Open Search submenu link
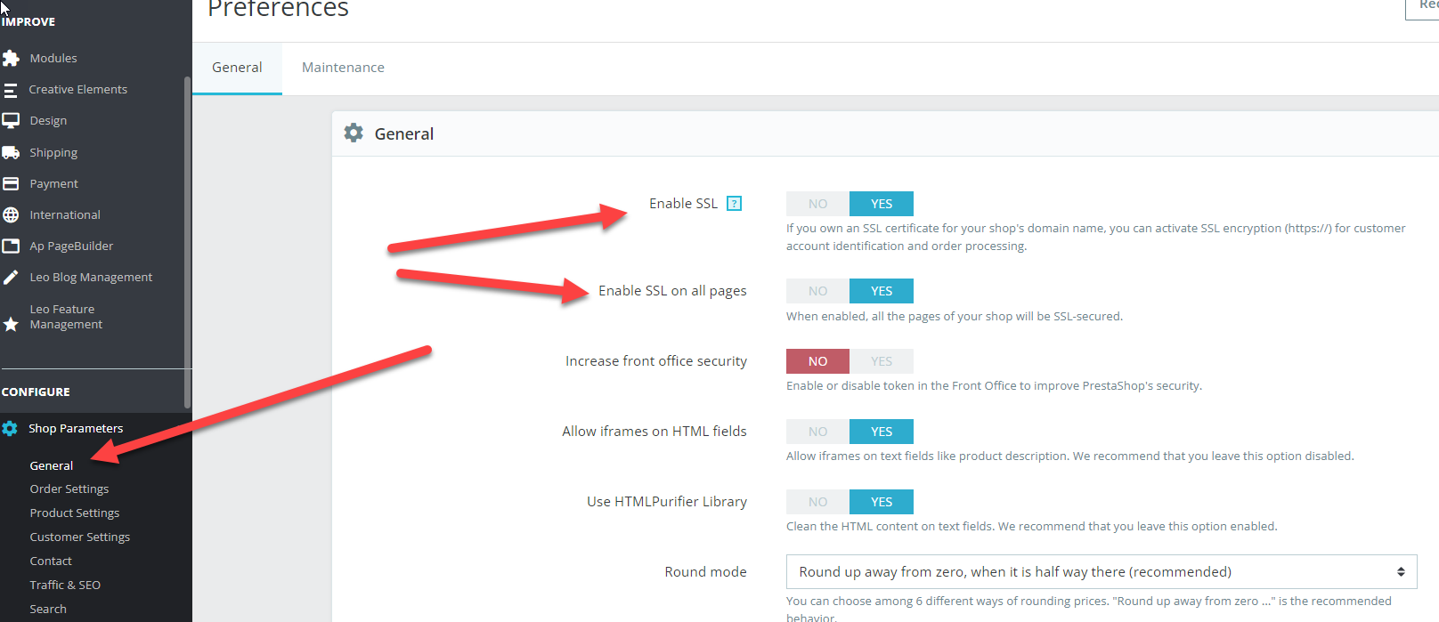1439x622 pixels. 48,609
